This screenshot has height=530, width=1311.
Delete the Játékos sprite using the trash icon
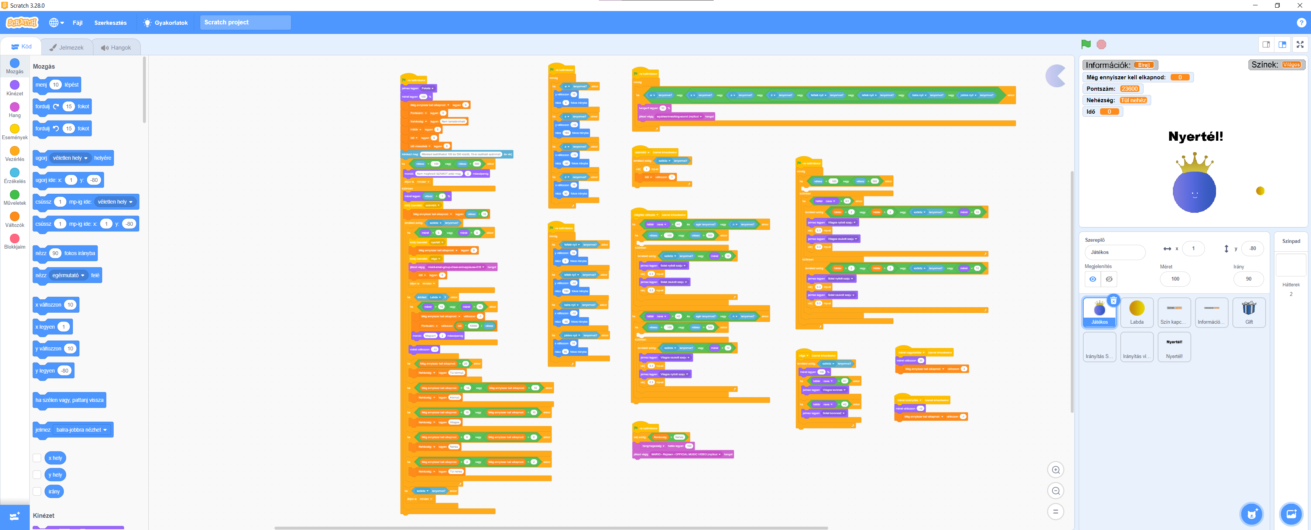(x=1113, y=300)
